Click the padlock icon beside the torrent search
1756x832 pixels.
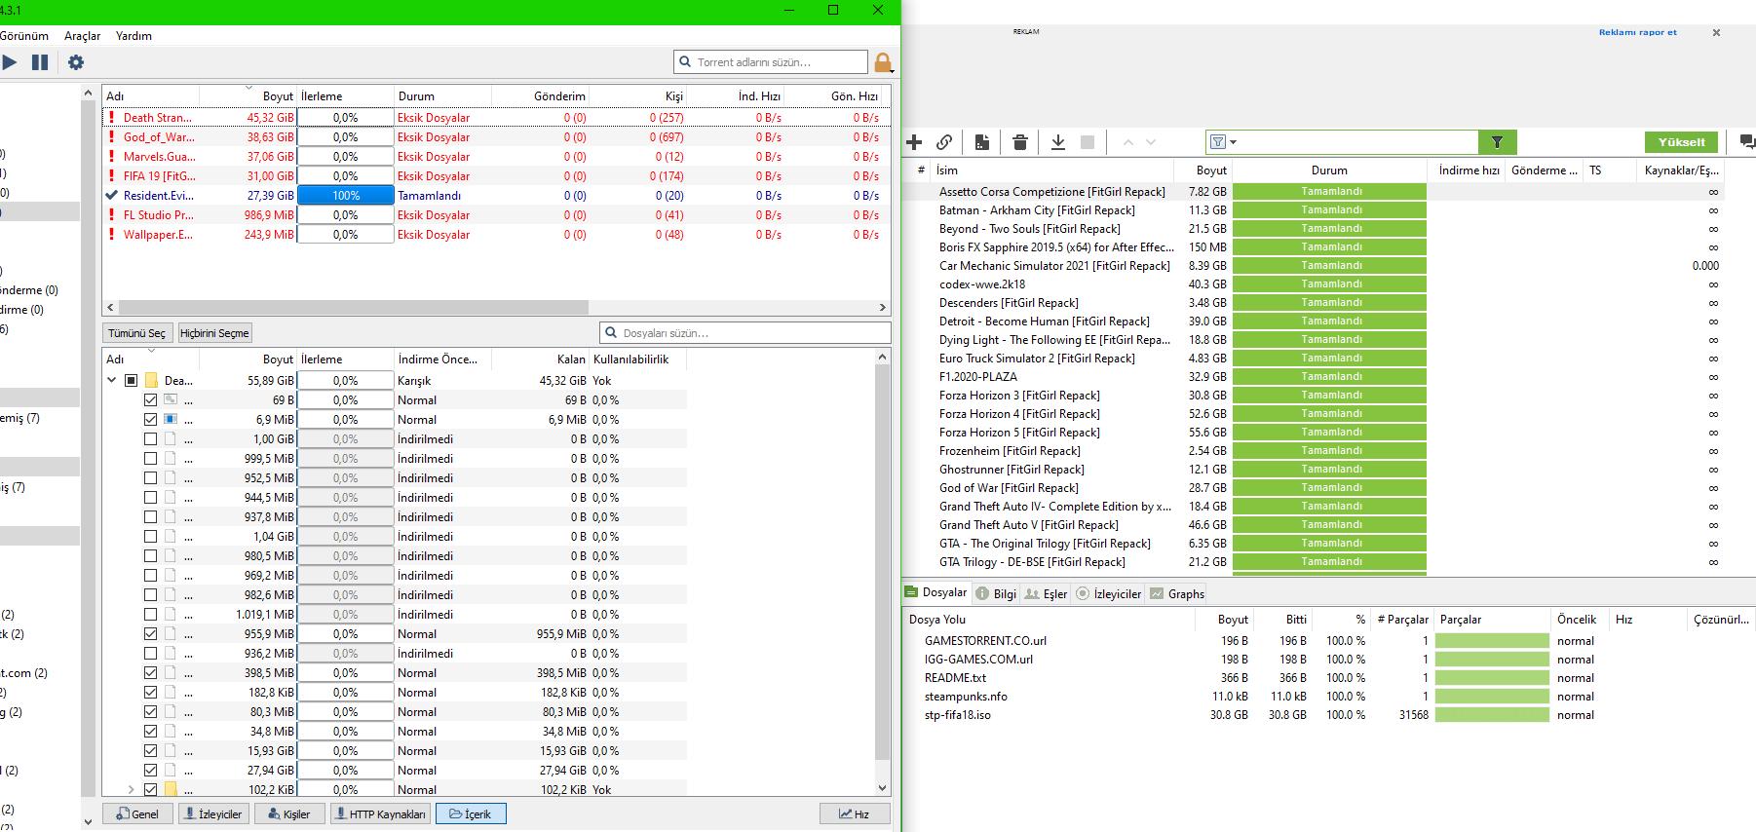883,62
